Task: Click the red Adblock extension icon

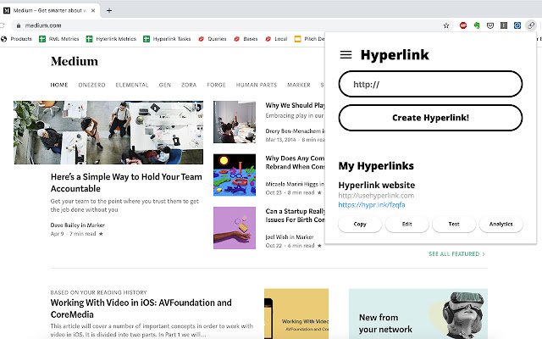Action: coord(463,25)
